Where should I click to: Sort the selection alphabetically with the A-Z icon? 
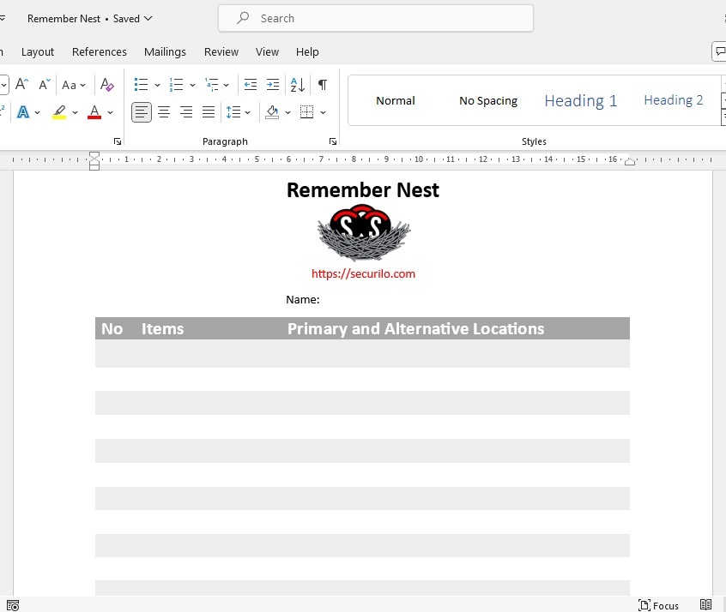[297, 85]
